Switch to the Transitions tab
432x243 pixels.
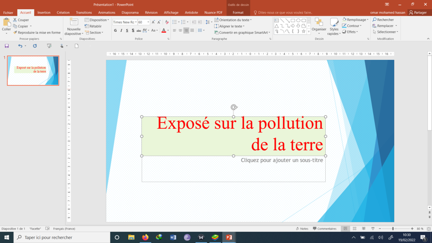[x=84, y=12]
